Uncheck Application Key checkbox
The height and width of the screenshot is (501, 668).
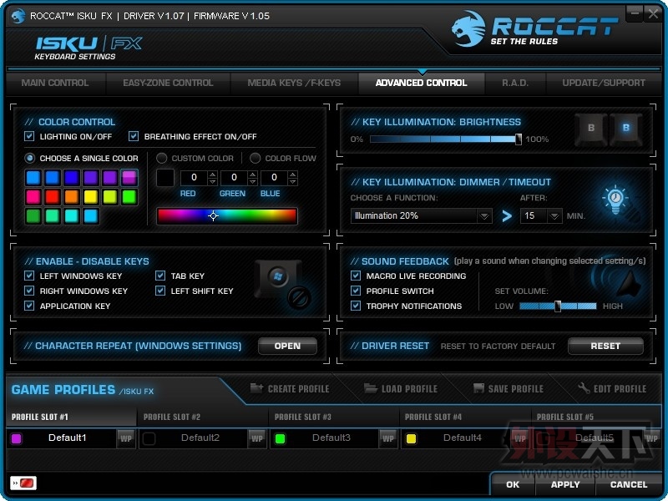coord(29,306)
